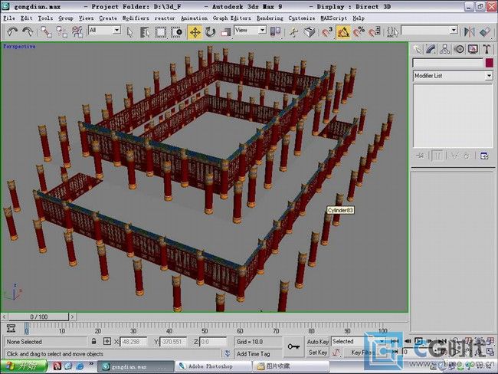
Task: Open the Modifiers menu
Action: click(136, 18)
